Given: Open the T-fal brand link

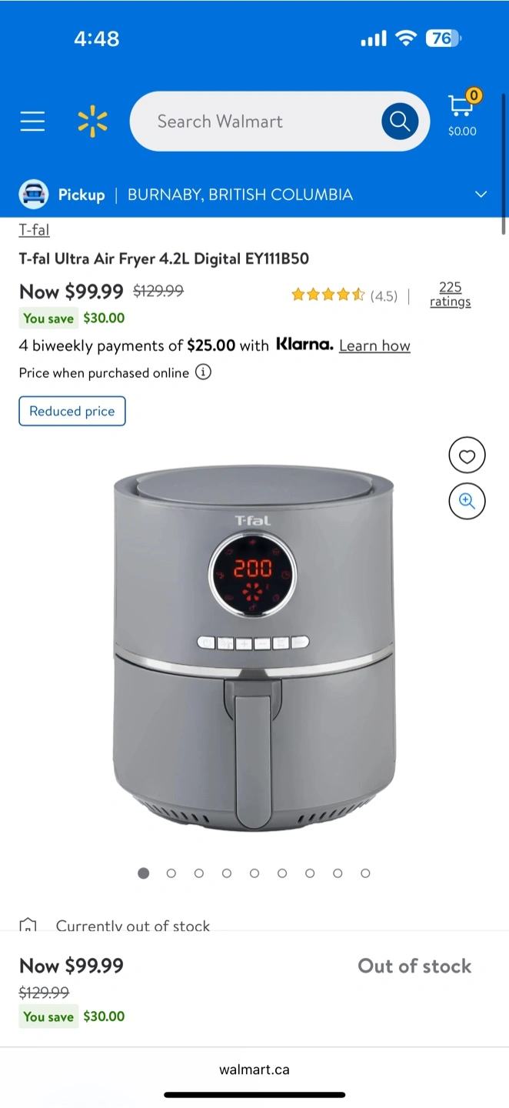Looking at the screenshot, I should 34,229.
